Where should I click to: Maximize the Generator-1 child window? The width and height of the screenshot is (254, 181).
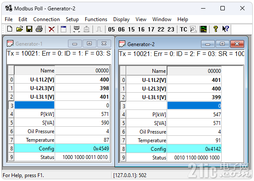point(90,44)
